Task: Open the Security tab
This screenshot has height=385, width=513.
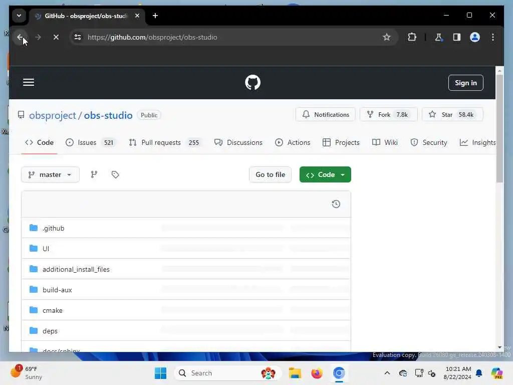Action: 429,142
